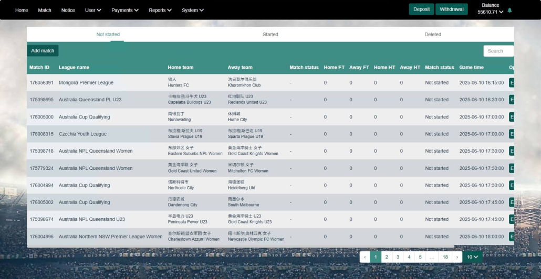Image resolution: width=541 pixels, height=279 pixels.
Task: Switch to the Not started tab
Action: 108,35
